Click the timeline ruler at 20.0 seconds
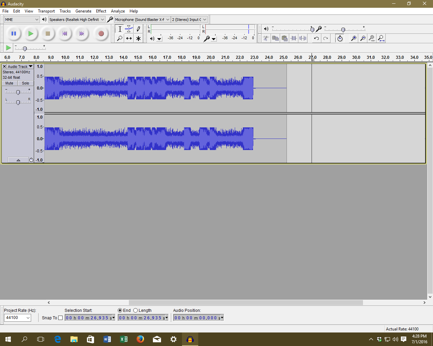 click(211, 57)
